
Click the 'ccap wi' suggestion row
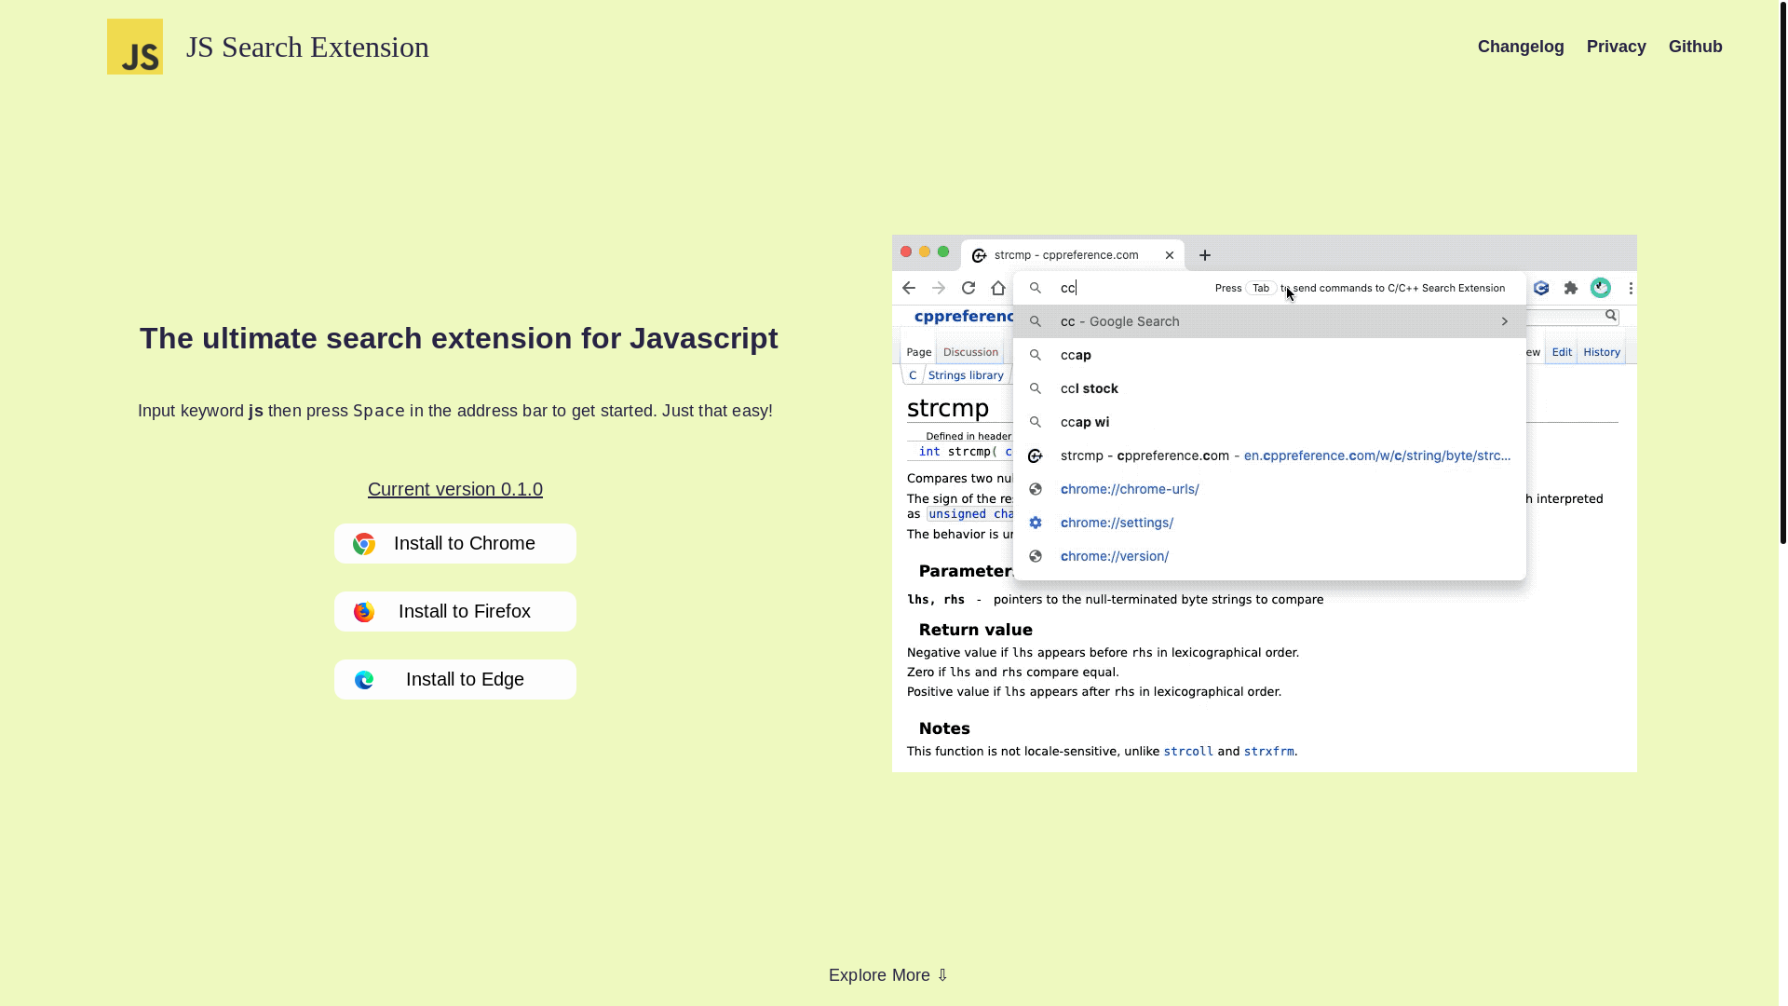click(x=1269, y=422)
